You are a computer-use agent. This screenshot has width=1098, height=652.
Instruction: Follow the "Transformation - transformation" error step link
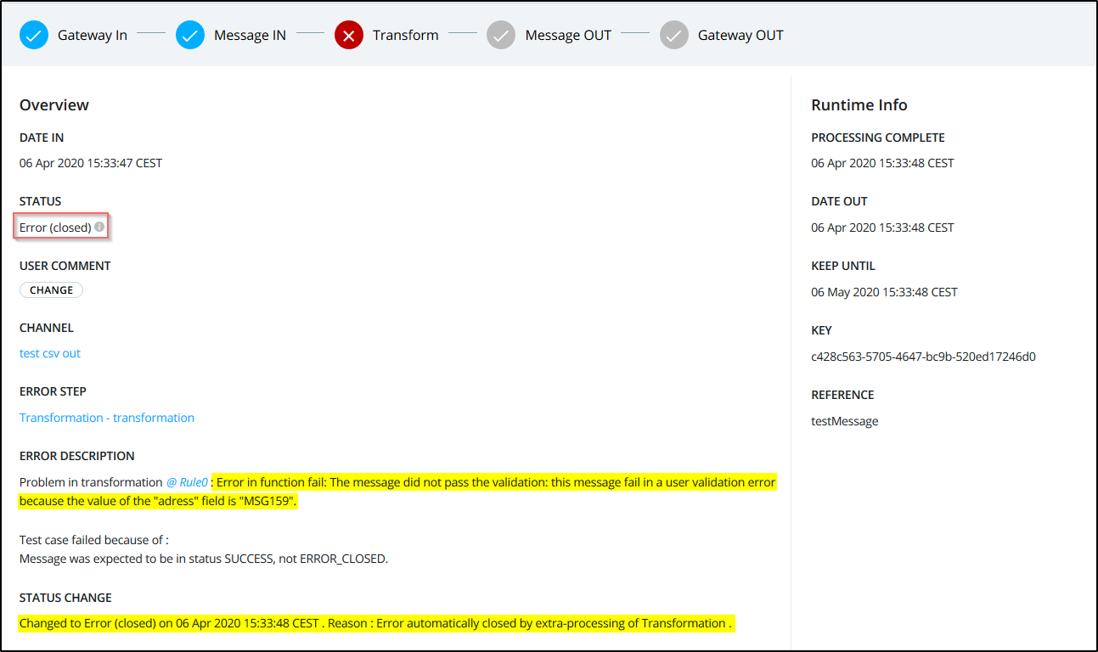107,418
